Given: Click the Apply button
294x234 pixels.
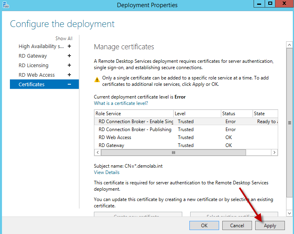Looking at the screenshot, I should pos(270,225).
